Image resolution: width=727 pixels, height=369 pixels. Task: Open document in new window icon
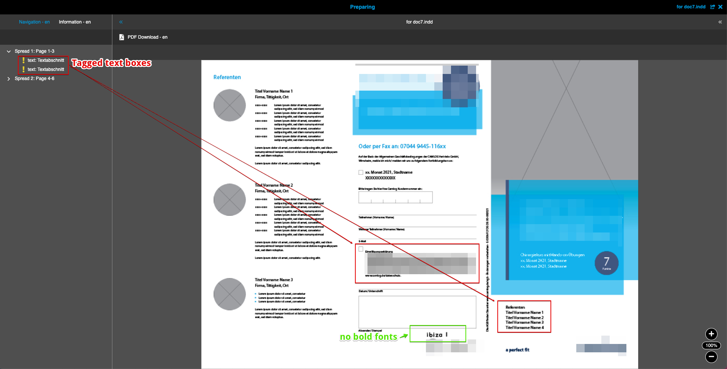713,7
